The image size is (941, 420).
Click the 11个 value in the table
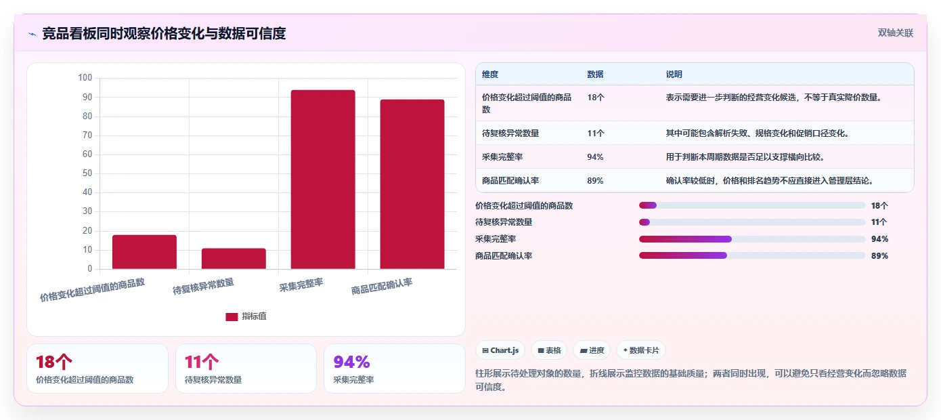point(596,133)
